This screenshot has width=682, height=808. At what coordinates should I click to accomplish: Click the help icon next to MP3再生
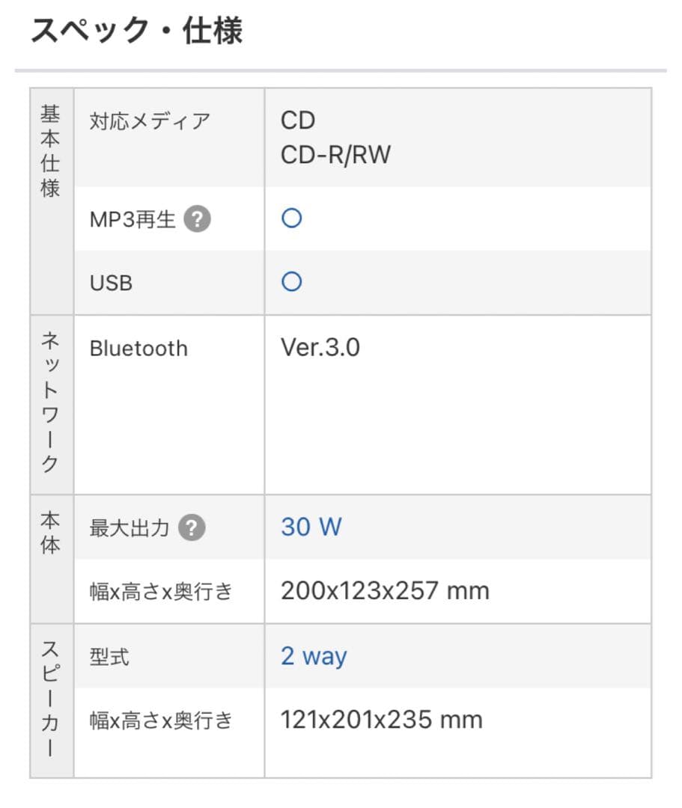198,218
